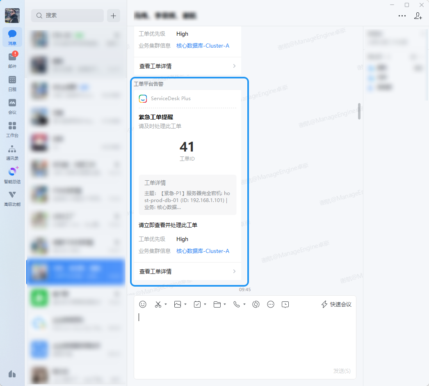
Task: Click the image picture icon
Action: pos(178,304)
